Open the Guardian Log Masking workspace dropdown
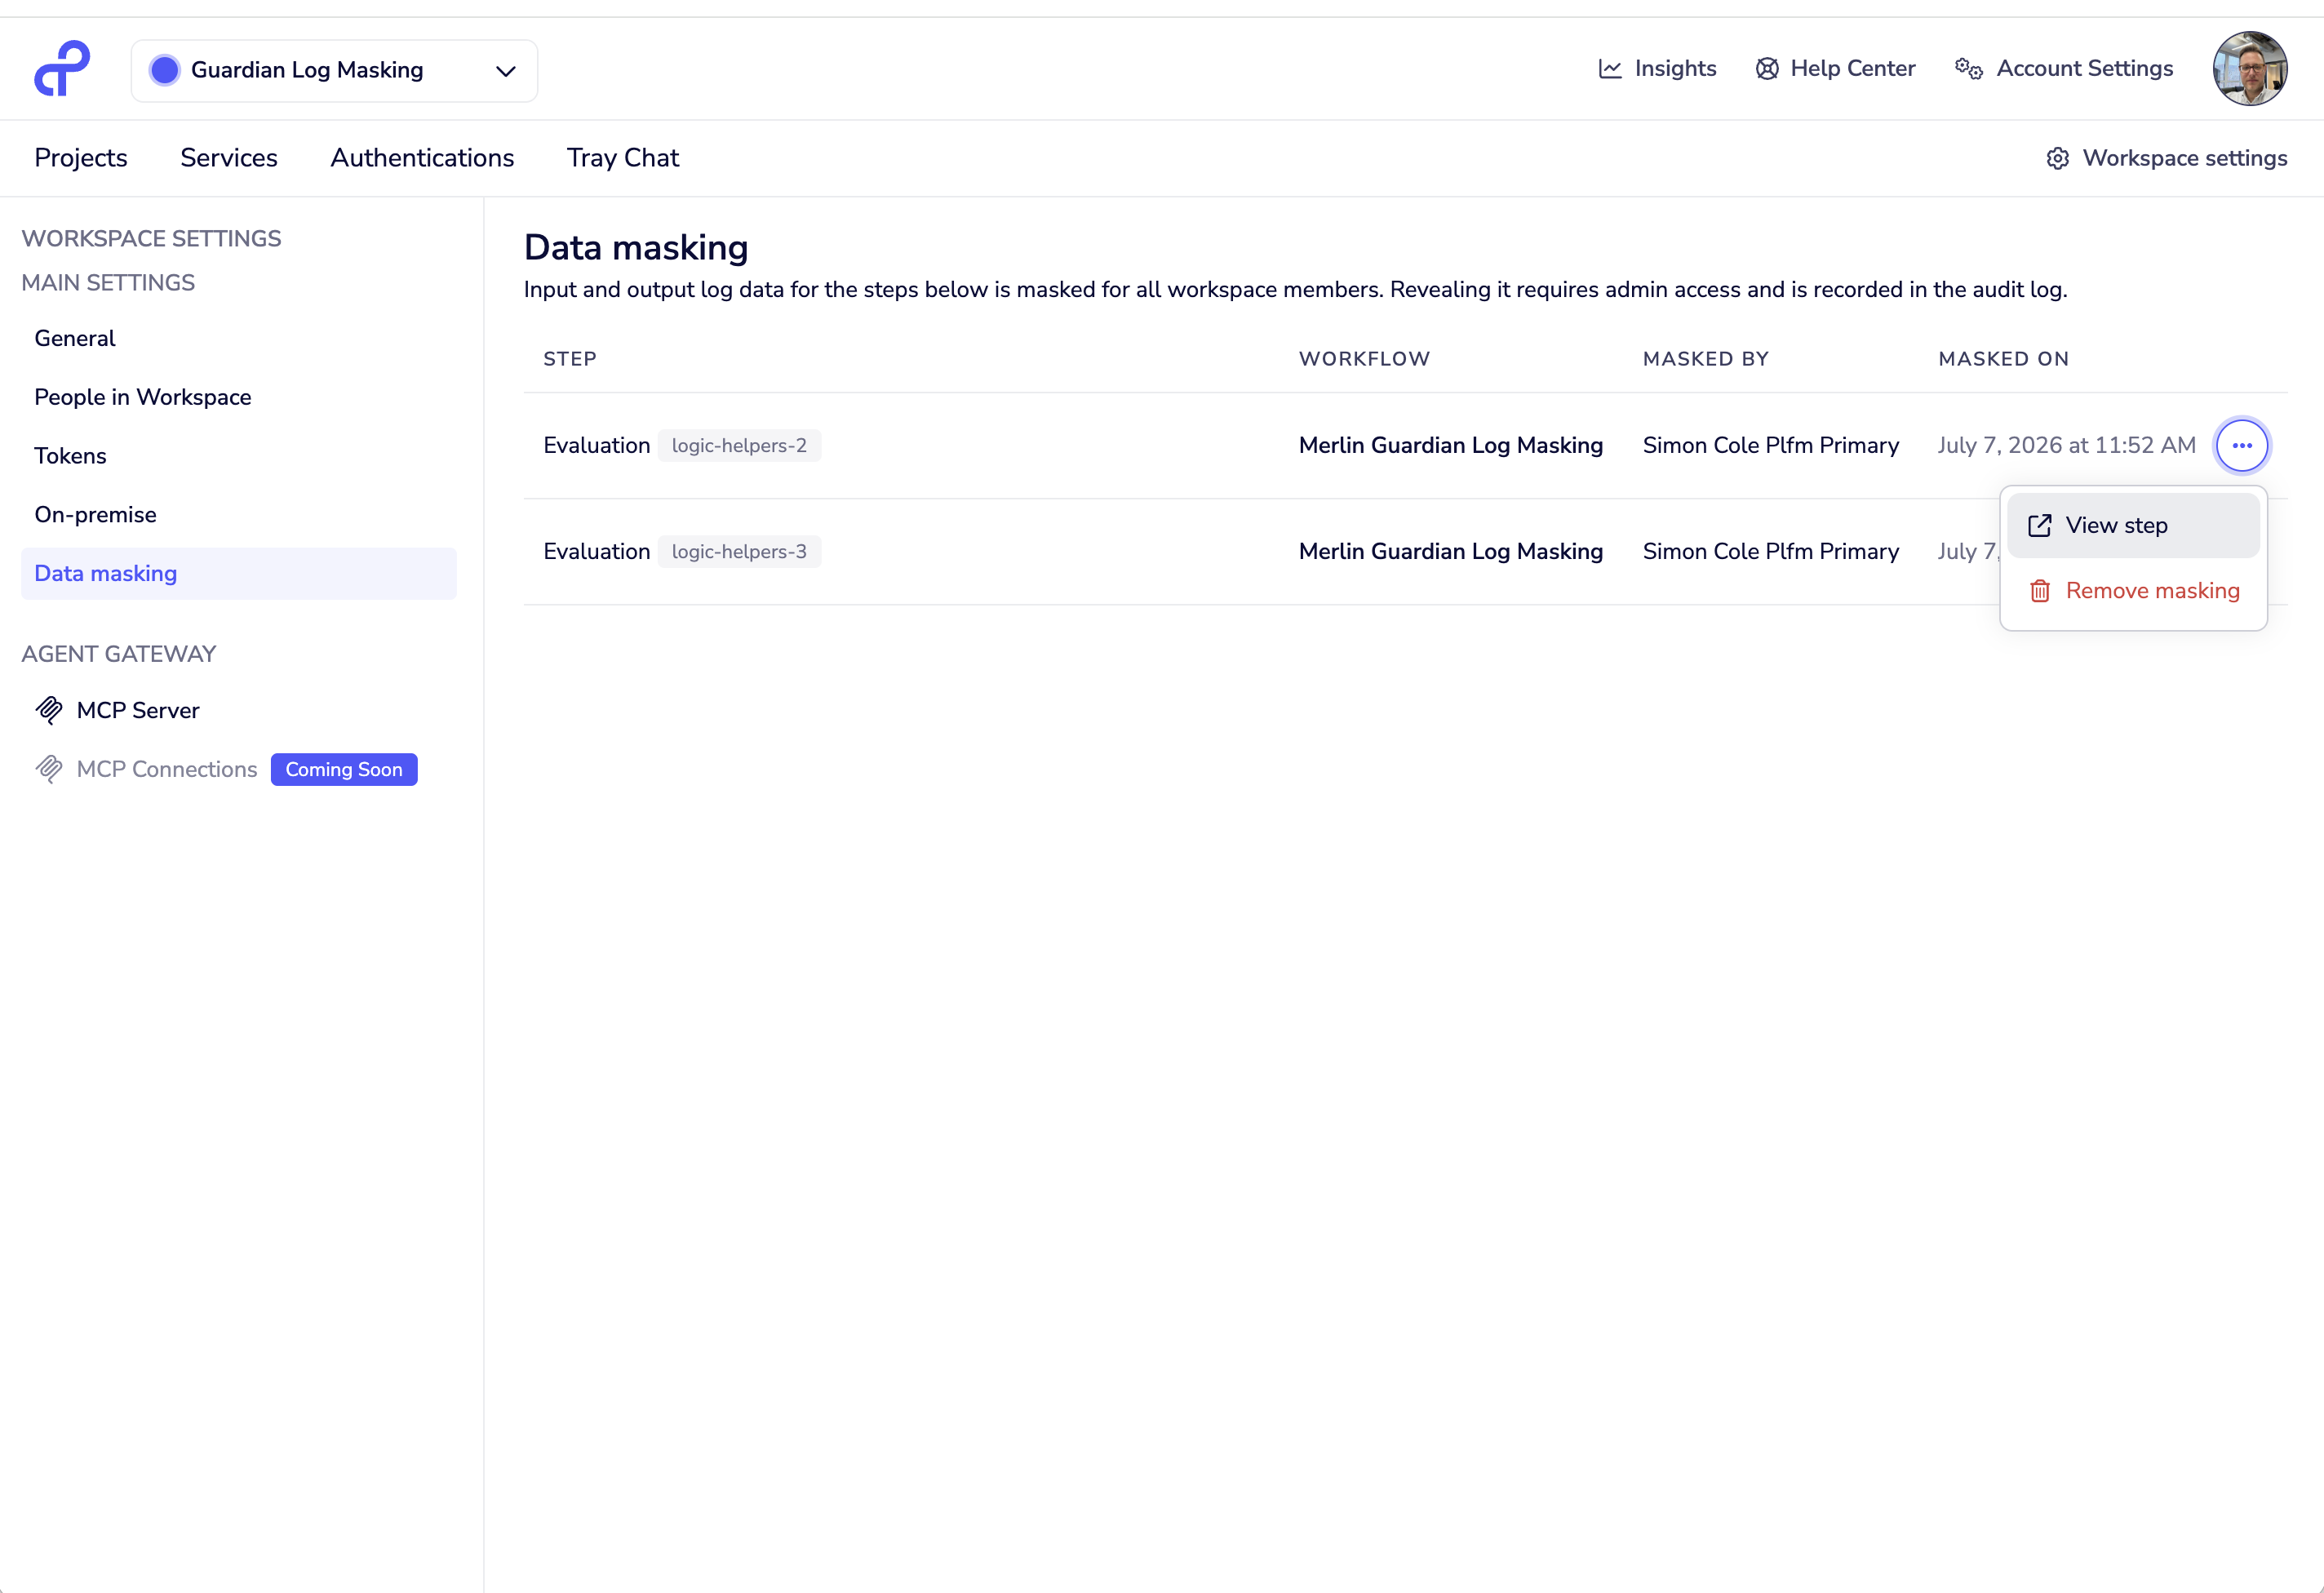 (334, 70)
